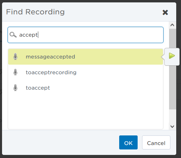Click the microphone icon beside messageaccepted
This screenshot has height=158, width=181.
[15, 56]
